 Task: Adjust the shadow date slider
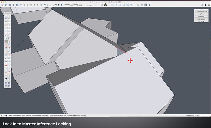click(68, 5)
